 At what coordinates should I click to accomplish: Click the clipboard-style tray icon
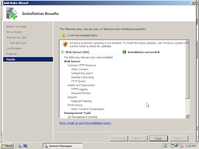pos(172,146)
